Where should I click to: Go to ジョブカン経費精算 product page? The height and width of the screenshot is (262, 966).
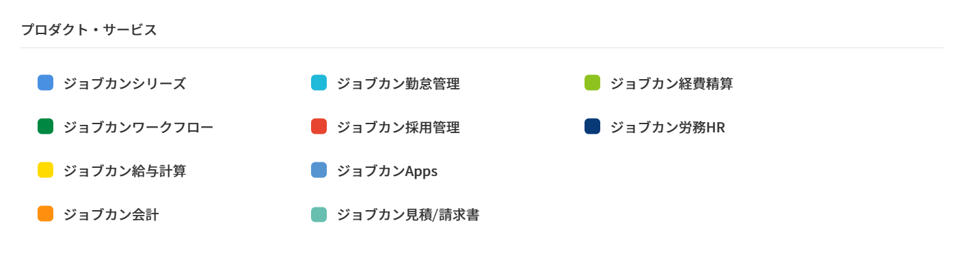[671, 84]
